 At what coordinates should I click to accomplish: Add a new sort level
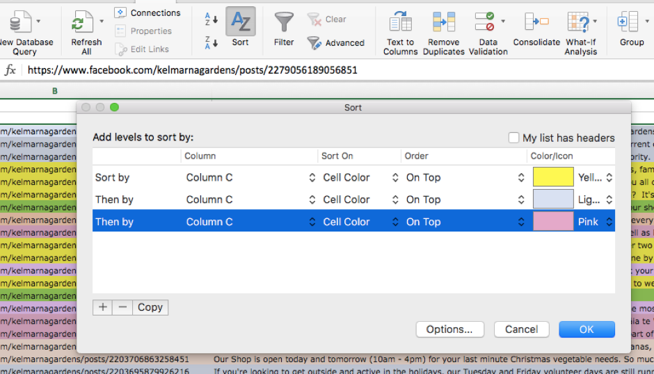(102, 307)
